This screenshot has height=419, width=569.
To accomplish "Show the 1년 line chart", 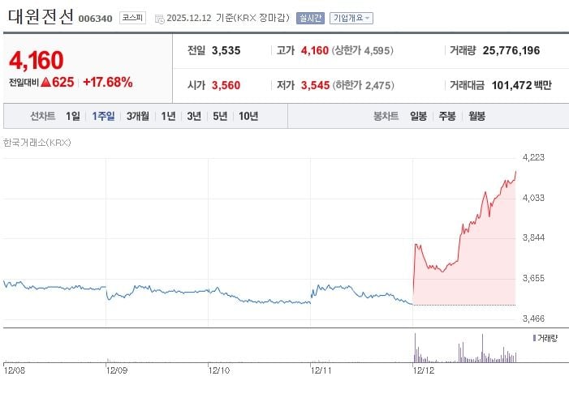I will point(168,116).
